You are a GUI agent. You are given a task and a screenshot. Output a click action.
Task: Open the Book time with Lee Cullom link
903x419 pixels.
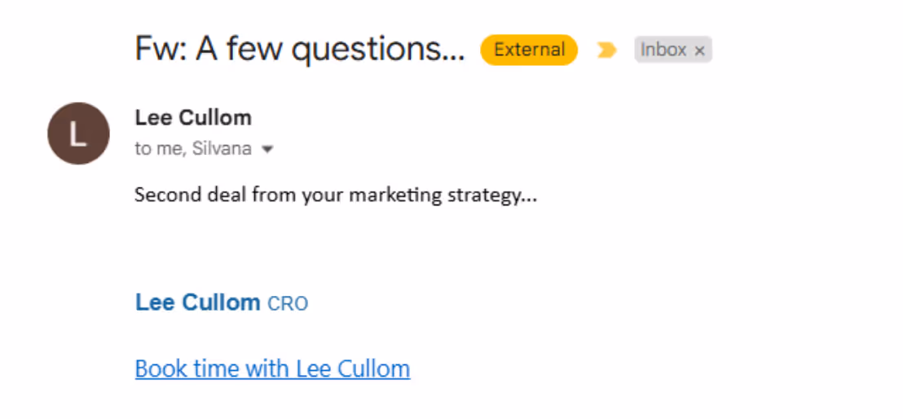(272, 368)
